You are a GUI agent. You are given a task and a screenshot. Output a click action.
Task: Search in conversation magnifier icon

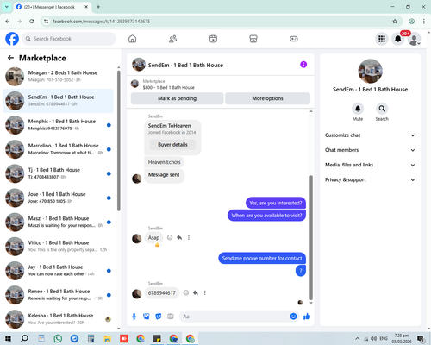(382, 109)
